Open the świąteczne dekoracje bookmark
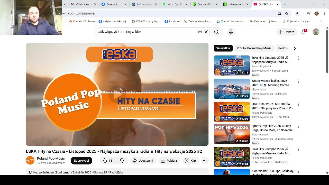Image resolution: width=329 pixels, height=185 pixels. (x=113, y=21)
